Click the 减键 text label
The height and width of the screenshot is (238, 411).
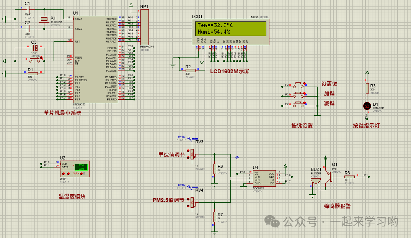[329, 103]
